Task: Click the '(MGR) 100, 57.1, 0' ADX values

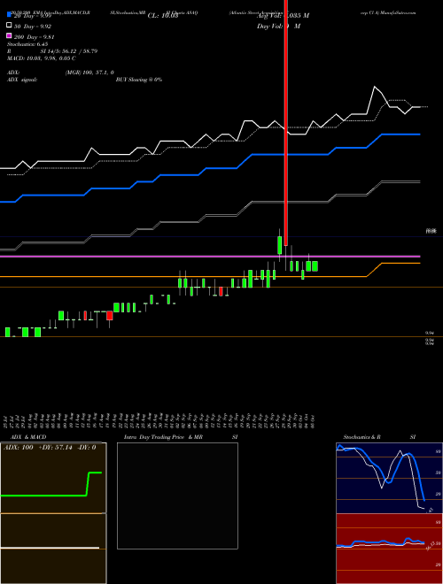Action: coord(89,73)
